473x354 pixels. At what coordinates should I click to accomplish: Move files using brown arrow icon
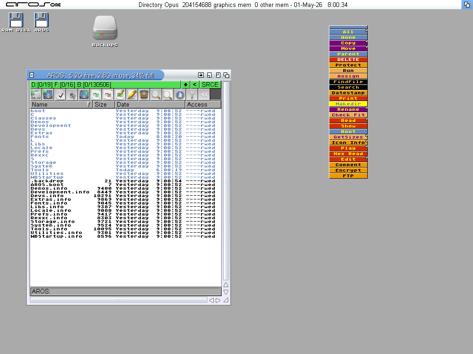pyautogui.click(x=108, y=95)
